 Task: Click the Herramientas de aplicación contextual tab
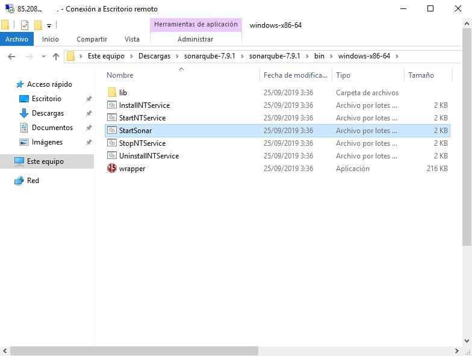coord(196,24)
